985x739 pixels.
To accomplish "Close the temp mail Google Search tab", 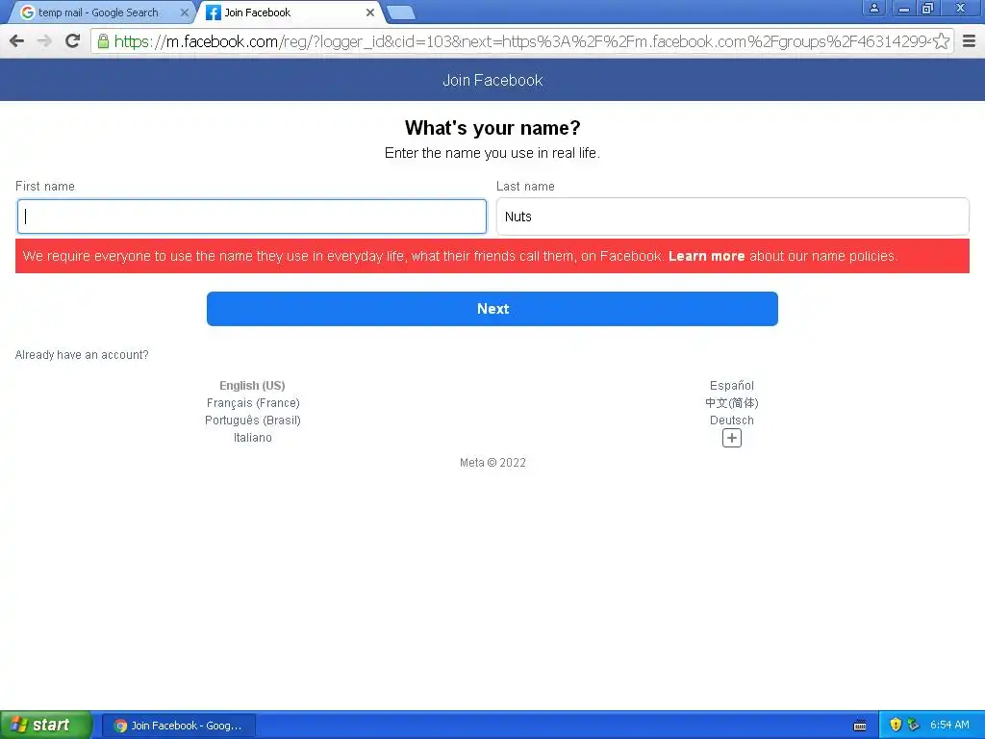I will point(184,13).
